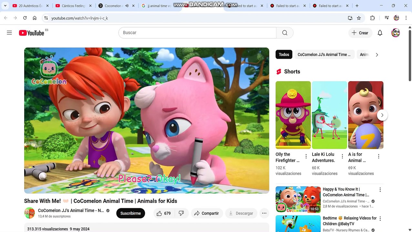Image resolution: width=412 pixels, height=232 pixels.
Task: Click the search magnifier button
Action: pyautogui.click(x=284, y=33)
